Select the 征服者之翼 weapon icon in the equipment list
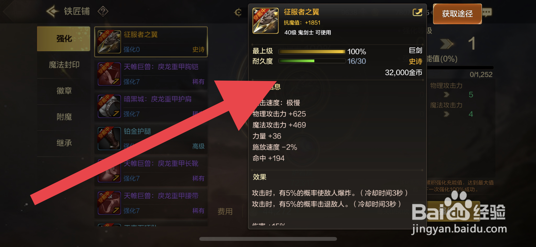 coord(109,42)
